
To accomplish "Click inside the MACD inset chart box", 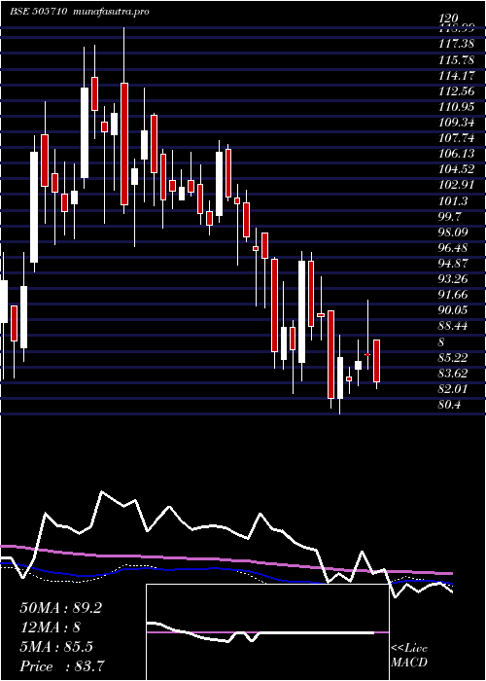I will click(x=267, y=632).
